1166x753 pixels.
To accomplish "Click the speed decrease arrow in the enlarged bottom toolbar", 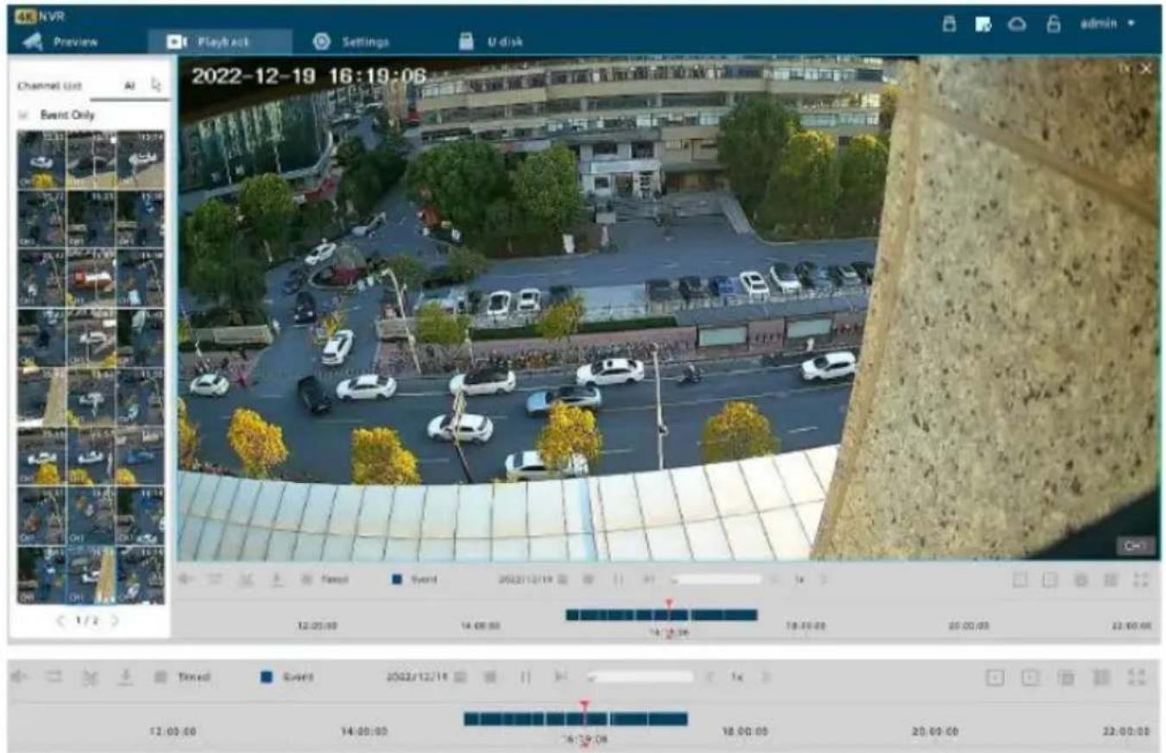I will pos(709,678).
